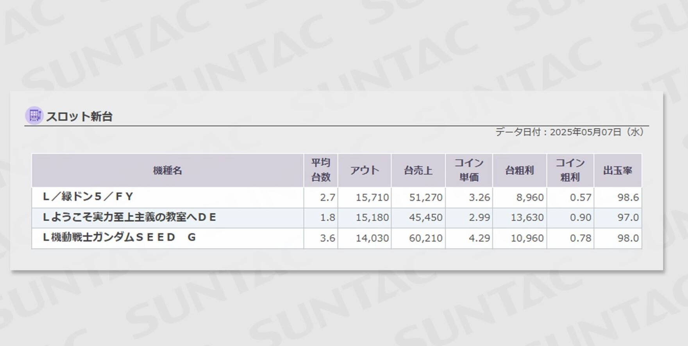688x346 pixels.
Task: Click the slot machine icon beside スロット新台
Action: pyautogui.click(x=34, y=116)
